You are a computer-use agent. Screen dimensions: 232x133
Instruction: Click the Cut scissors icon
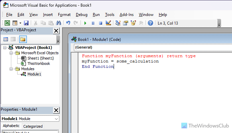(35, 23)
